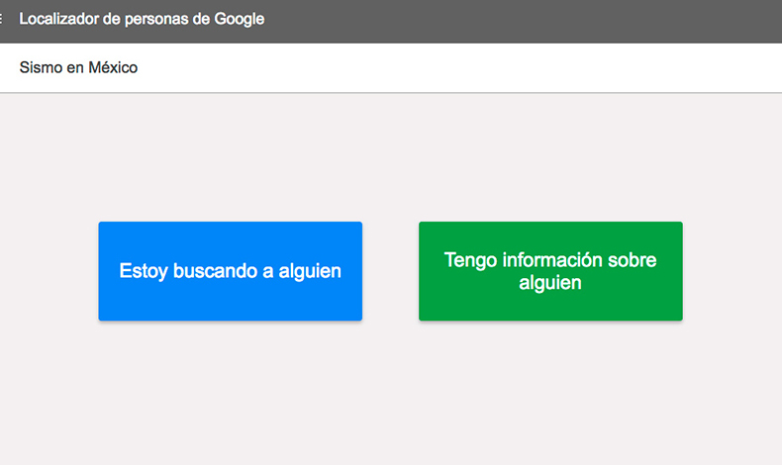Click the 'Sismo en México' heading
The height and width of the screenshot is (465, 782).
[x=78, y=67]
